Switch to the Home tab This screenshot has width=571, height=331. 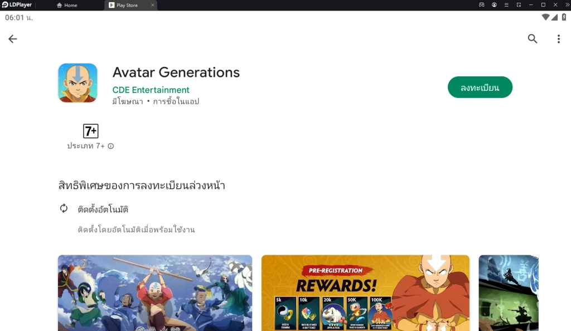(67, 5)
